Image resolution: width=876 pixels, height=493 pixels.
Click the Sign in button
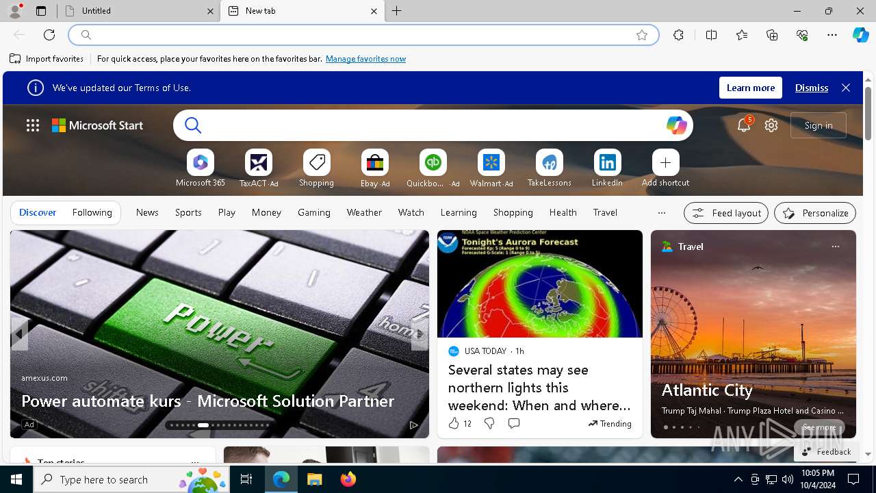tap(819, 125)
